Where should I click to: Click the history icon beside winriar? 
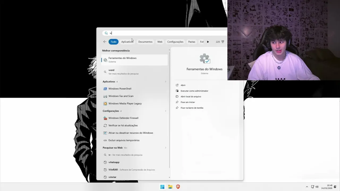105,177
